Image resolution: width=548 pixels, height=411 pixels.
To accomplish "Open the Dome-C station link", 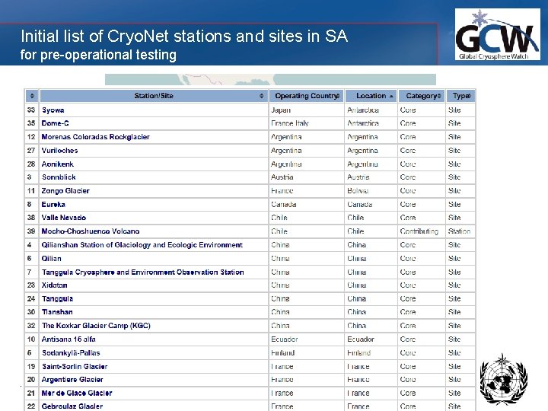I will [56, 123].
